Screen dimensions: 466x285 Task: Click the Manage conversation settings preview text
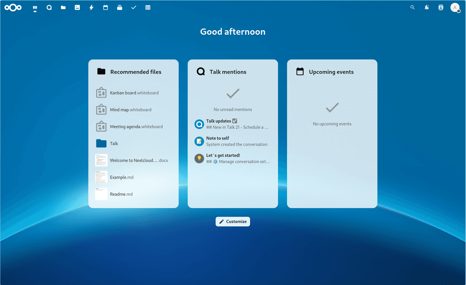pos(238,161)
